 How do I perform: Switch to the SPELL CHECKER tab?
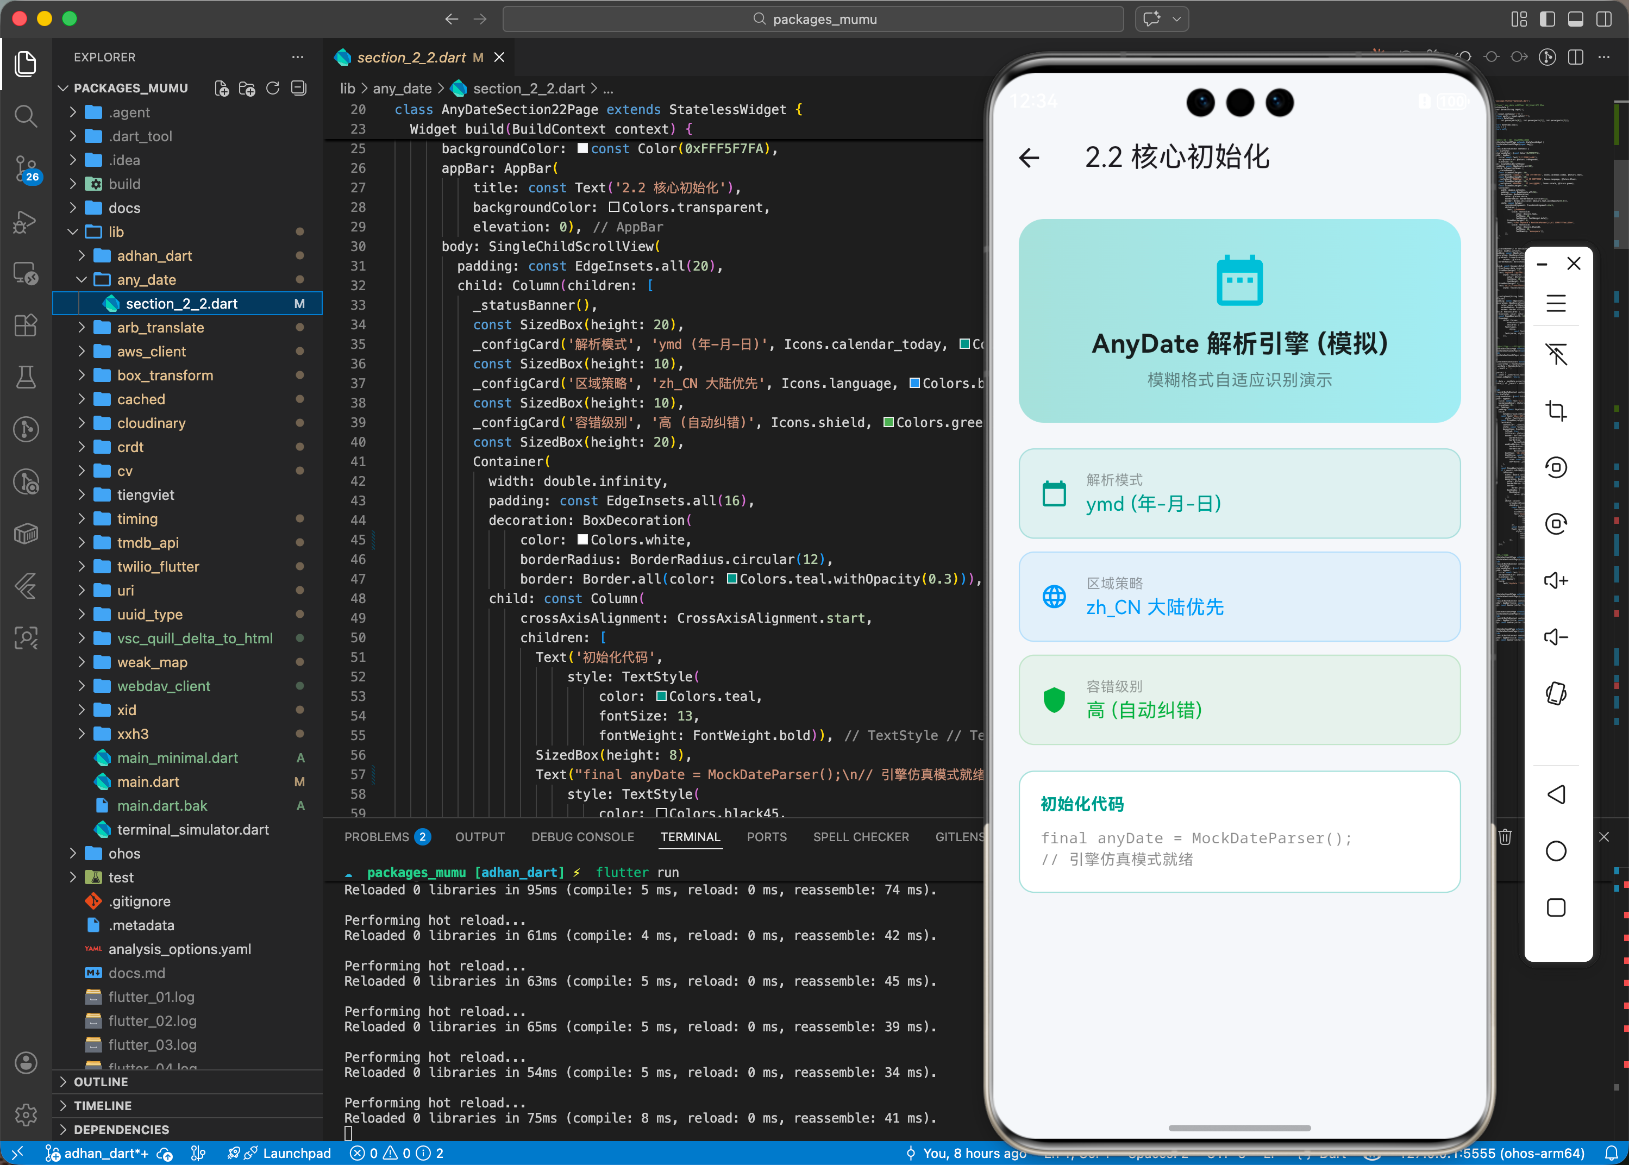(x=861, y=836)
